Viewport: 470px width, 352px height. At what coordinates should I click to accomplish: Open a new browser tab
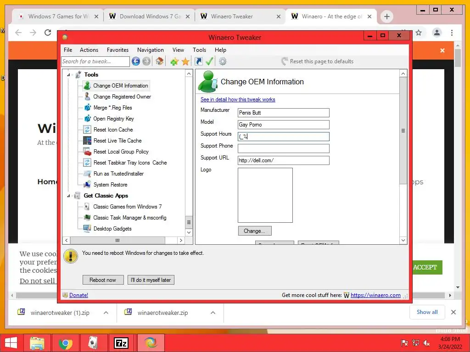point(386,16)
